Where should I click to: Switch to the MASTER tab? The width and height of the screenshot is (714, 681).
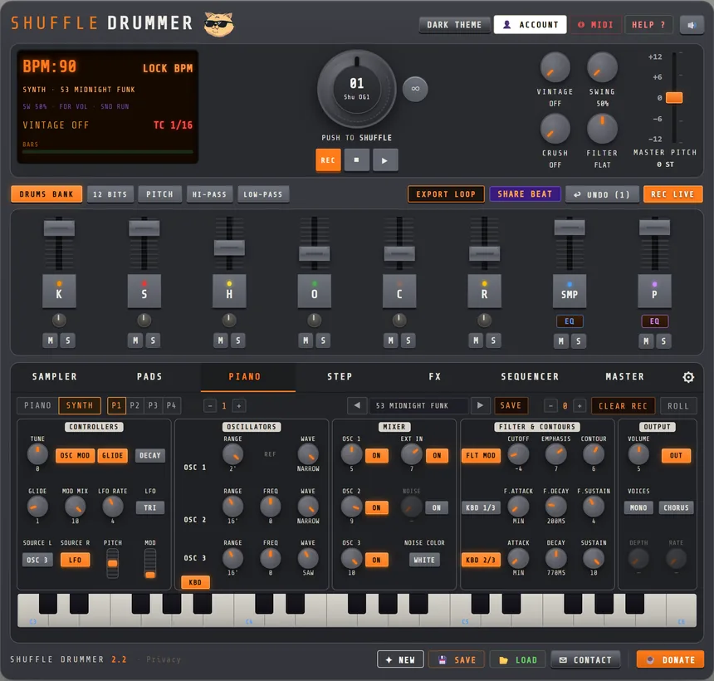pos(624,377)
